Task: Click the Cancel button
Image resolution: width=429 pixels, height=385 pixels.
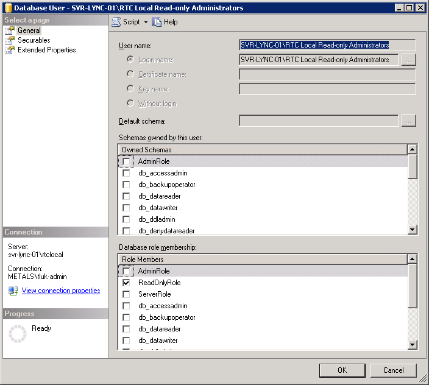Action: pyautogui.click(x=394, y=370)
